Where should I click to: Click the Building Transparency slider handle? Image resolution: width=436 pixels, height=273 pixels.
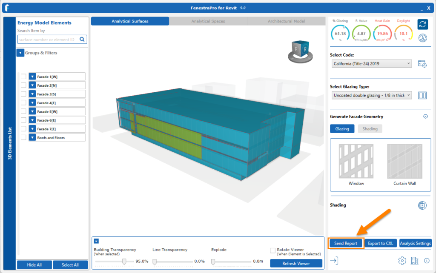124,262
